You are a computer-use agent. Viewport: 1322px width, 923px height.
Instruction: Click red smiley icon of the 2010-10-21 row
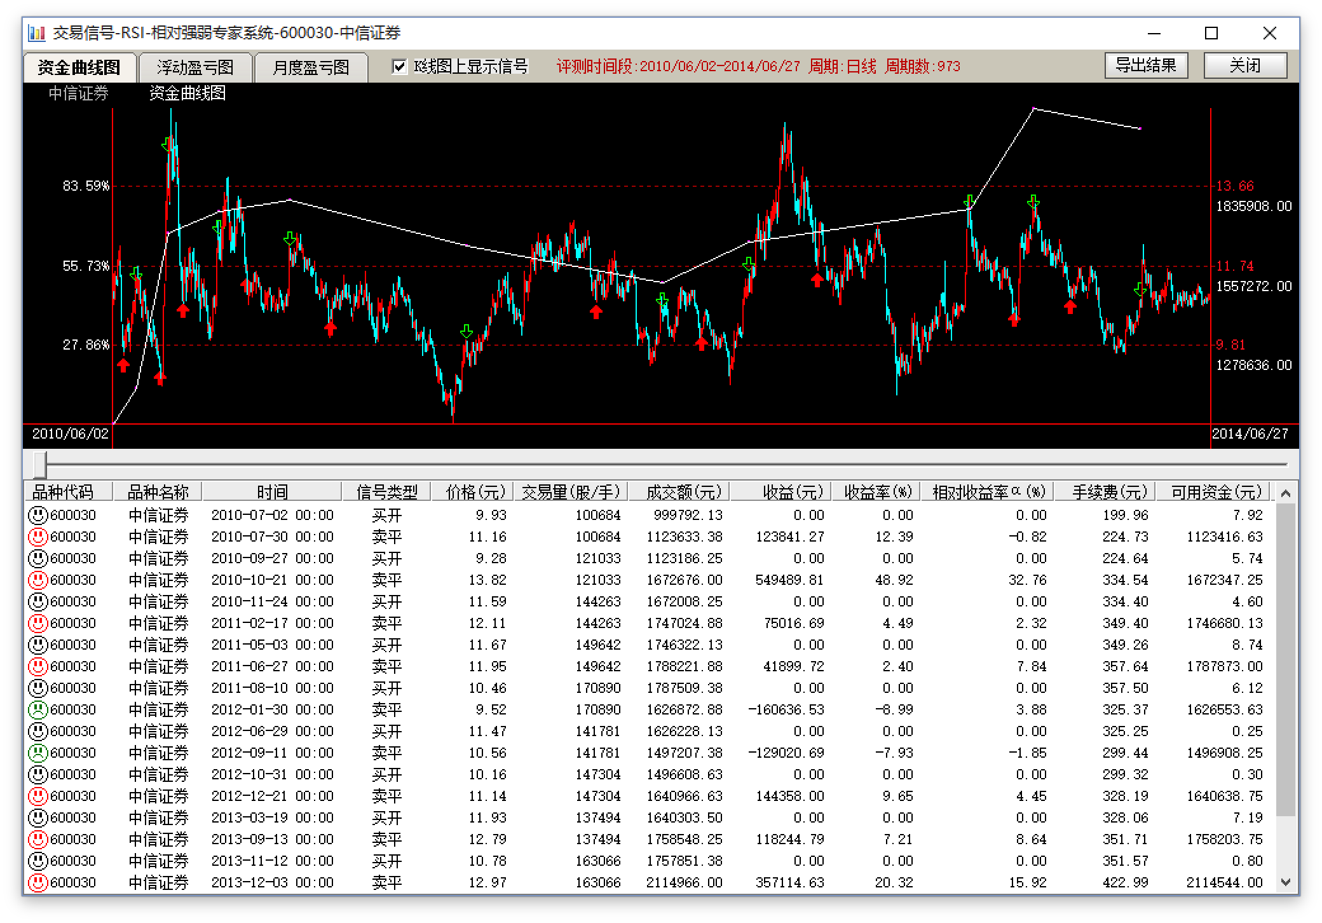[38, 580]
